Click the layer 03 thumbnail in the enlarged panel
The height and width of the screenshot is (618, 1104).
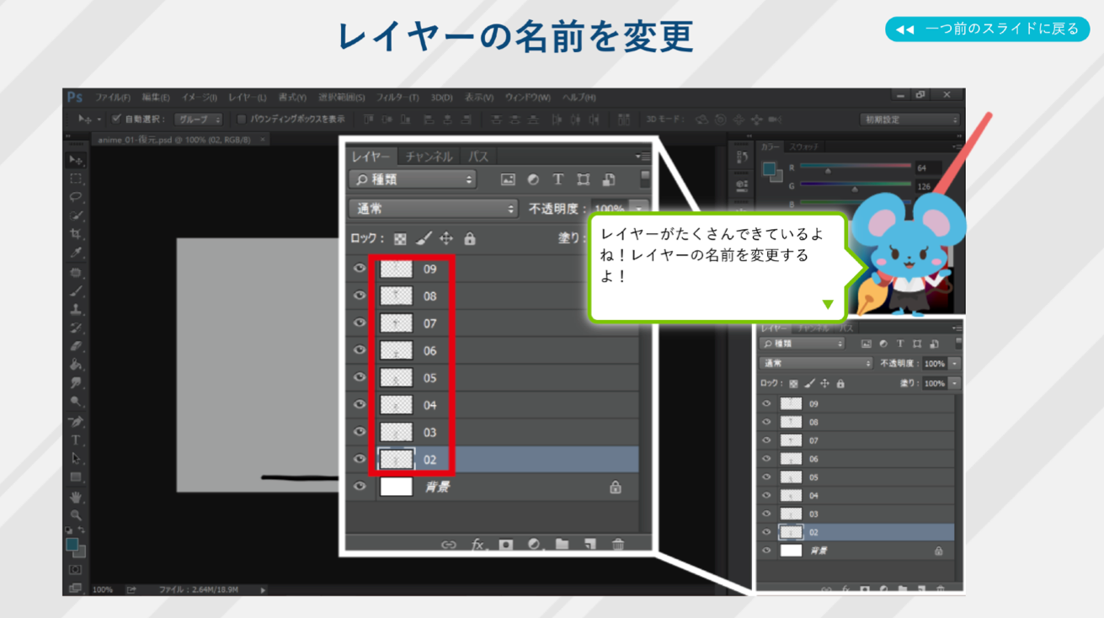coord(397,432)
